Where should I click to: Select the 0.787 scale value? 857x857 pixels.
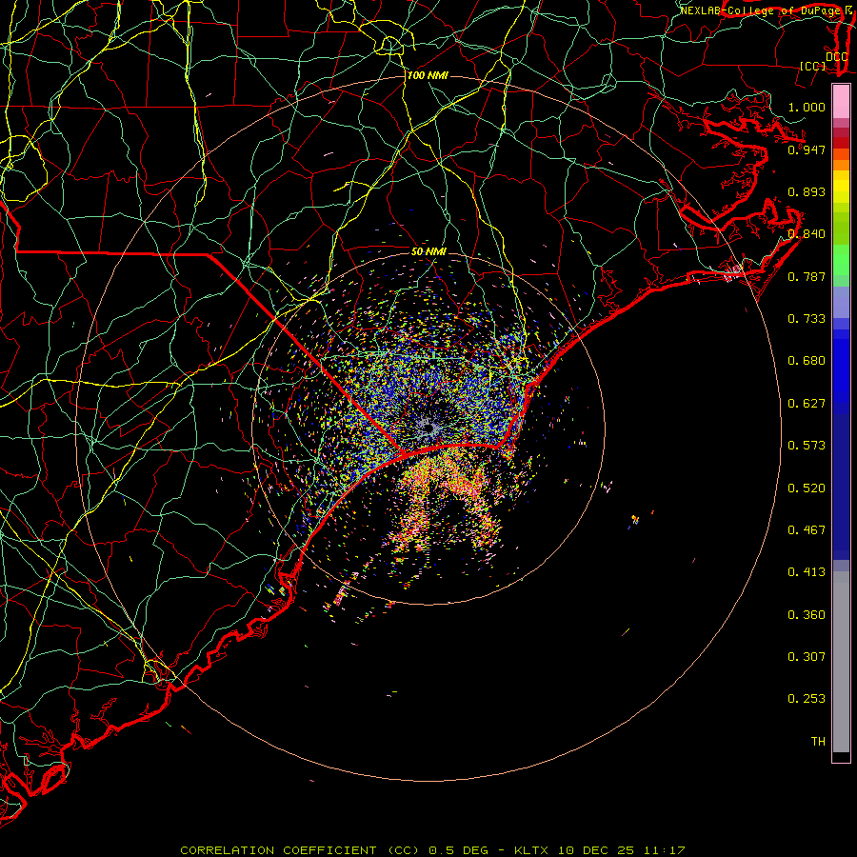pos(807,276)
